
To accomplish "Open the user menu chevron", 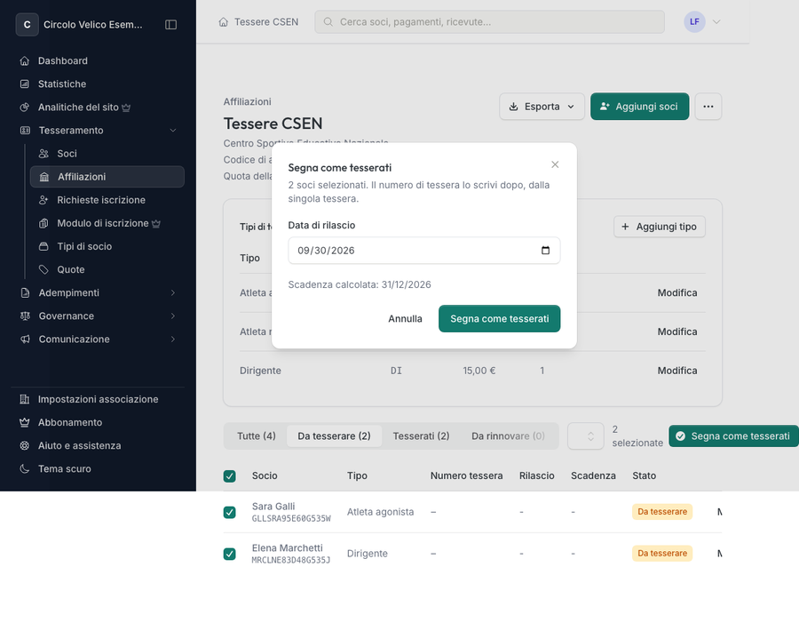I will pos(716,22).
